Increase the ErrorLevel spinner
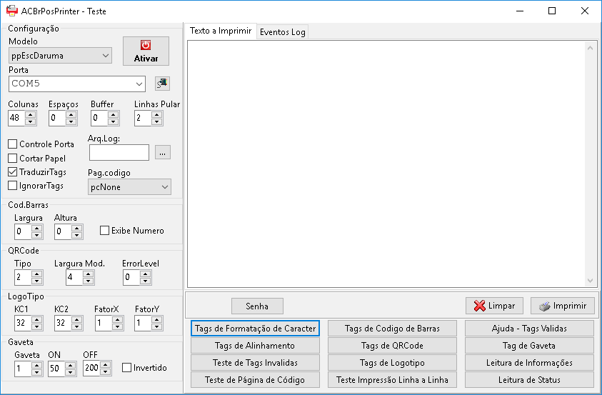 [x=145, y=274]
